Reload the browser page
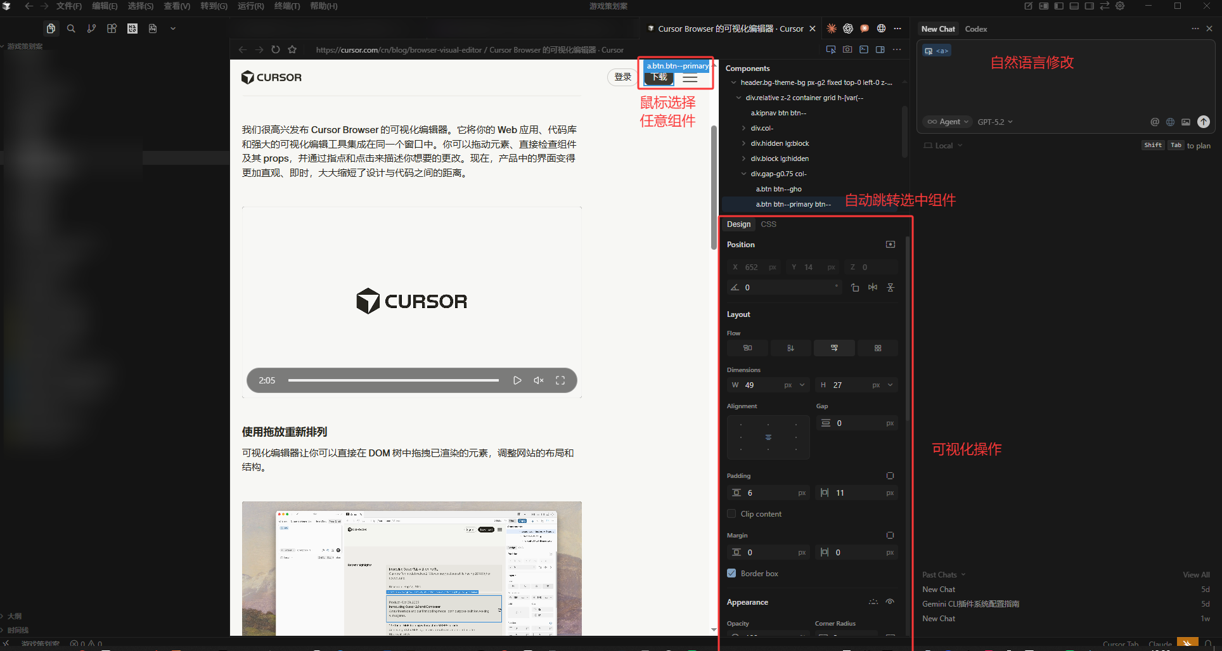This screenshot has height=651, width=1222. click(x=276, y=49)
